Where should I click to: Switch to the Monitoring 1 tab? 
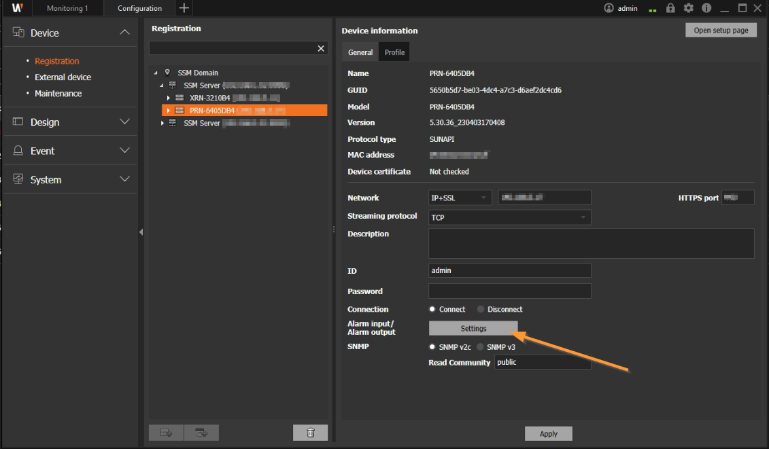pos(68,8)
